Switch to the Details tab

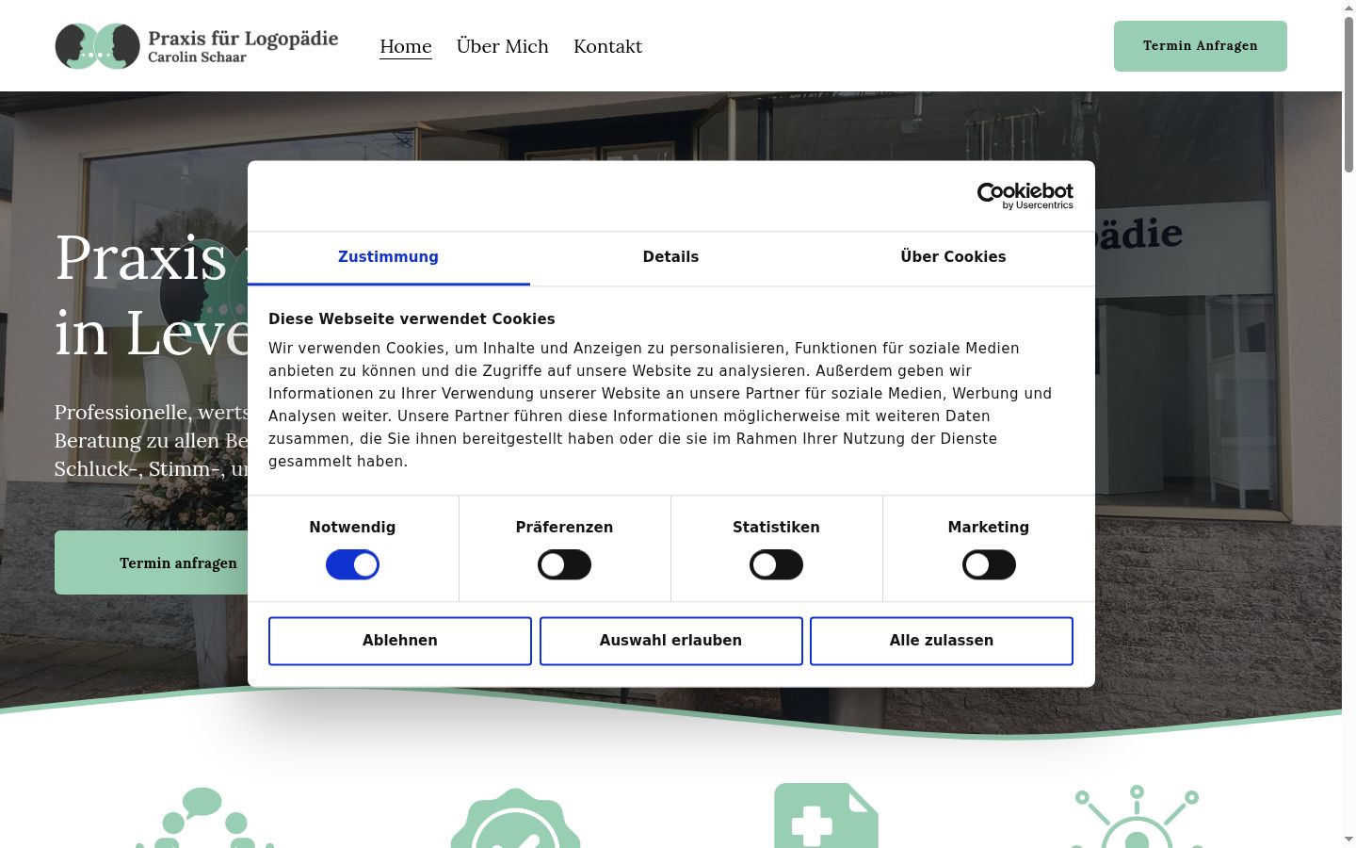tap(670, 257)
